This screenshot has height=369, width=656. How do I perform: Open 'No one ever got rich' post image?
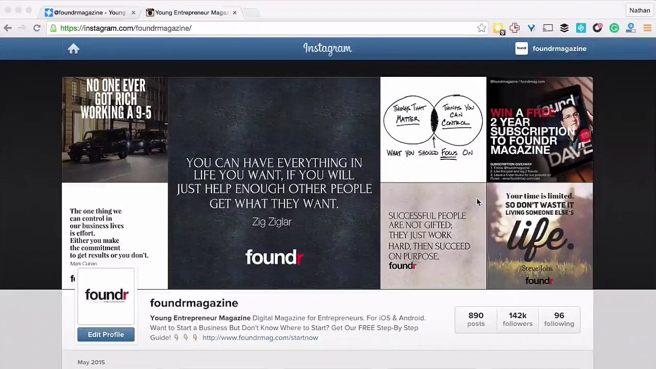(115, 130)
